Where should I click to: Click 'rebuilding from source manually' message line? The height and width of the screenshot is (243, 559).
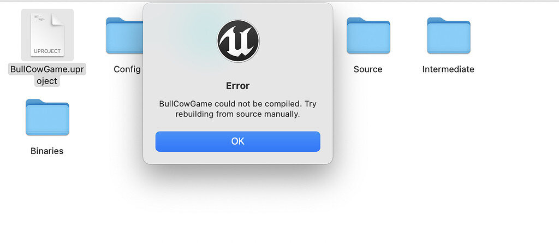(237, 114)
